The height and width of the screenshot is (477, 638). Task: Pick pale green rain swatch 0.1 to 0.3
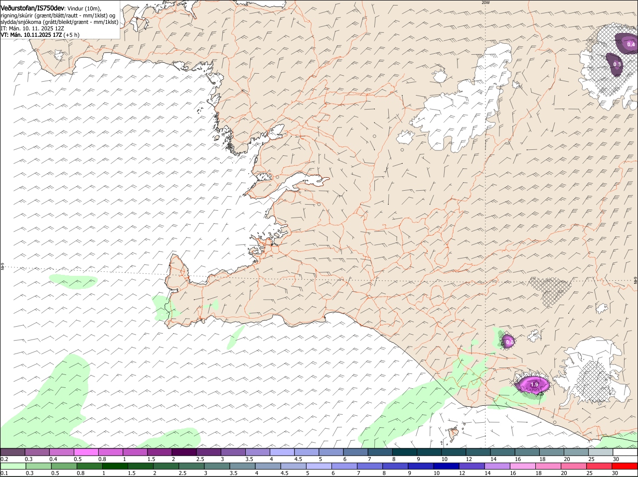click(x=13, y=467)
